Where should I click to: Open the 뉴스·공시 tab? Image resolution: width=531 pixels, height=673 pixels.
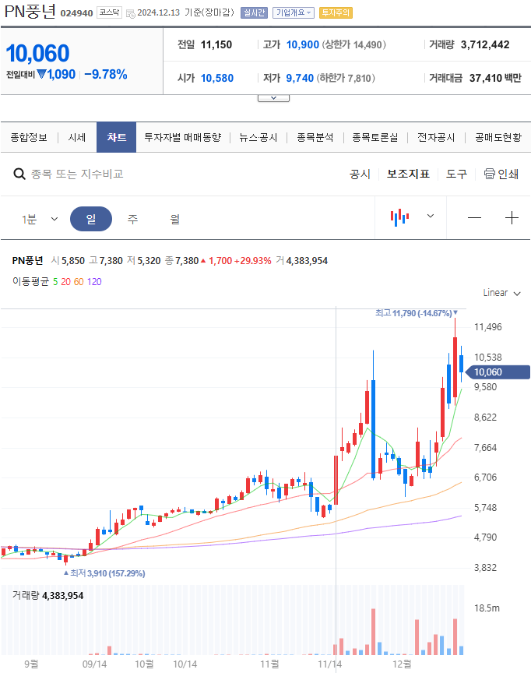258,137
